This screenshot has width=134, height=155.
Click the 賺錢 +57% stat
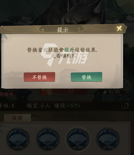point(67,106)
